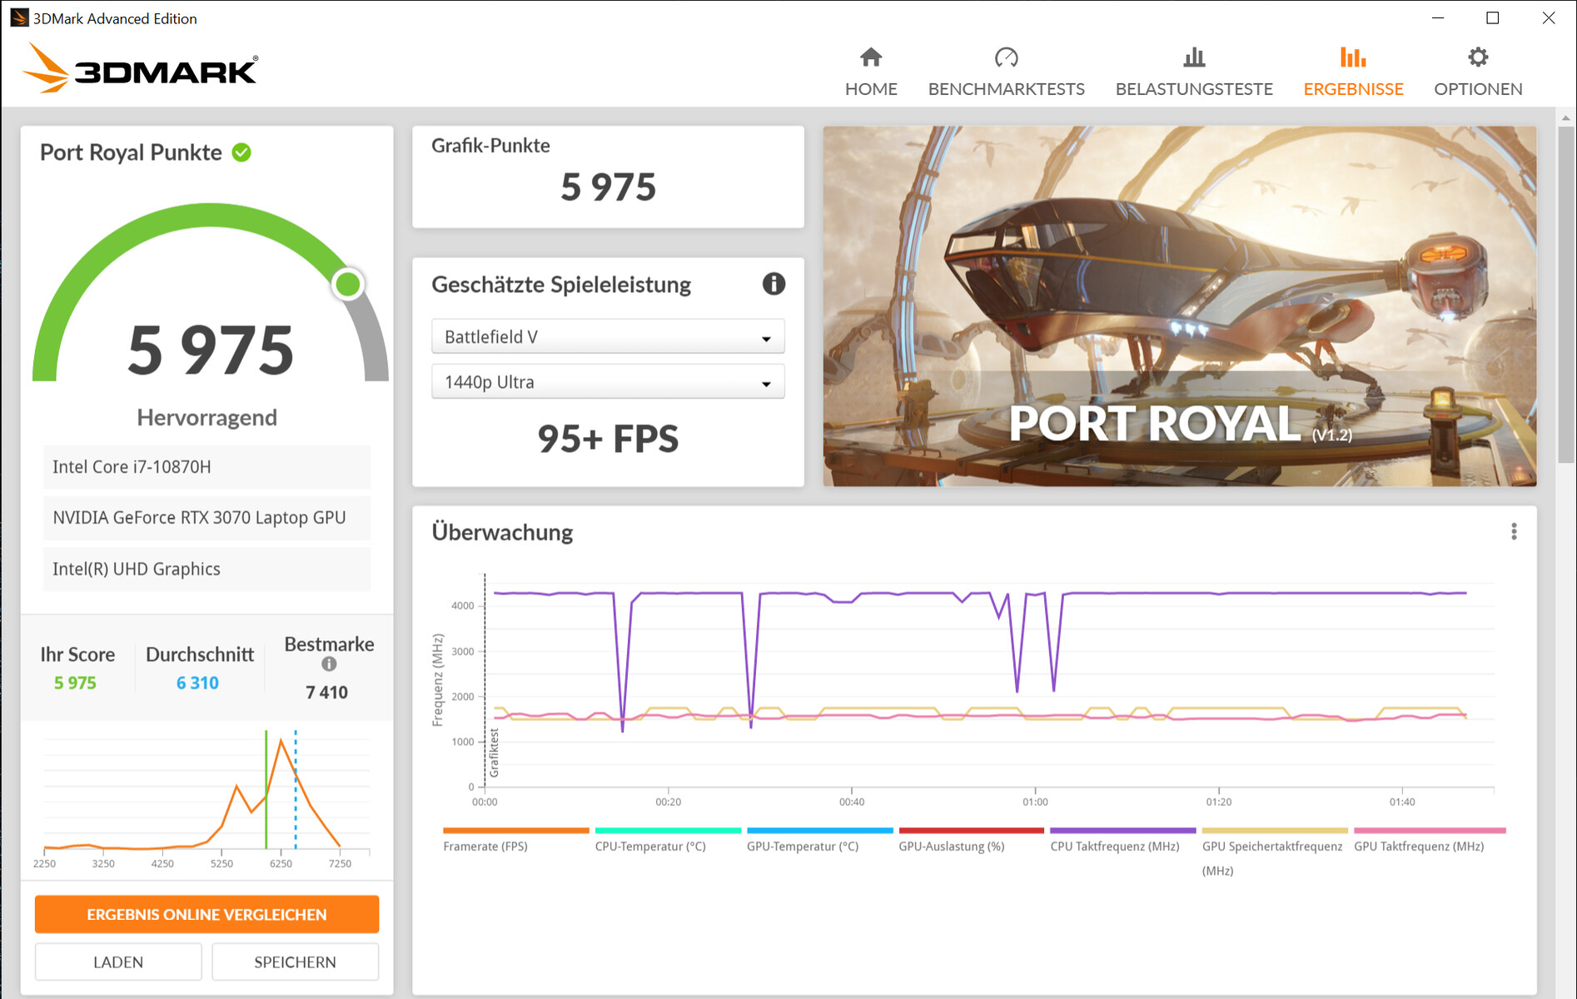Image resolution: width=1577 pixels, height=999 pixels.
Task: Click the LADEN button
Action: coord(118,962)
